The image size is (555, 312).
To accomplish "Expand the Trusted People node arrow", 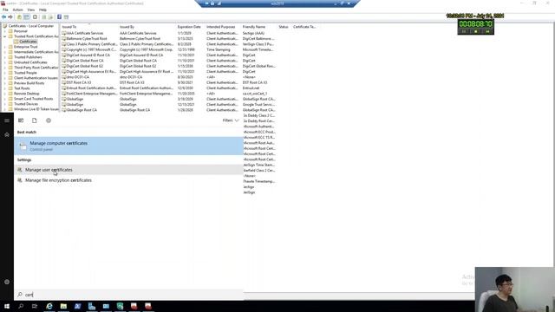I will click(5, 73).
